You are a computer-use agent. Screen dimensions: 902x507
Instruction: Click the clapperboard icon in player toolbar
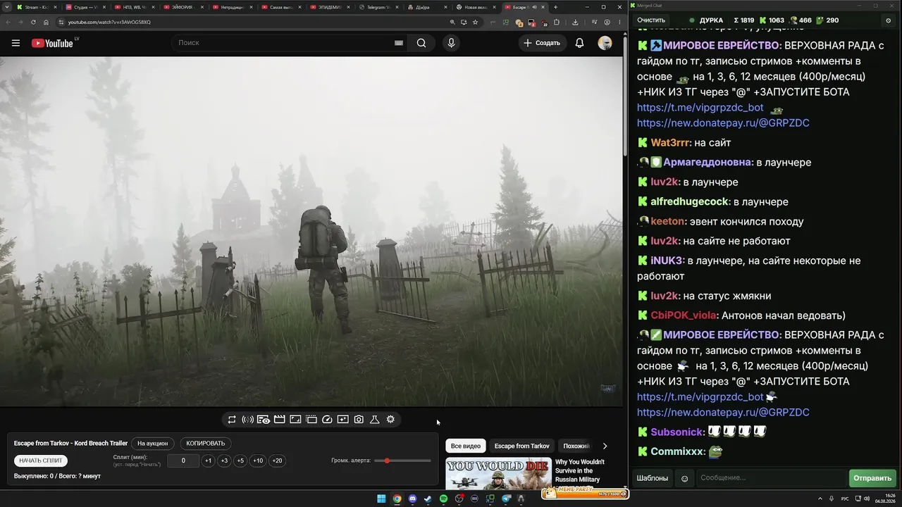[x=279, y=420]
